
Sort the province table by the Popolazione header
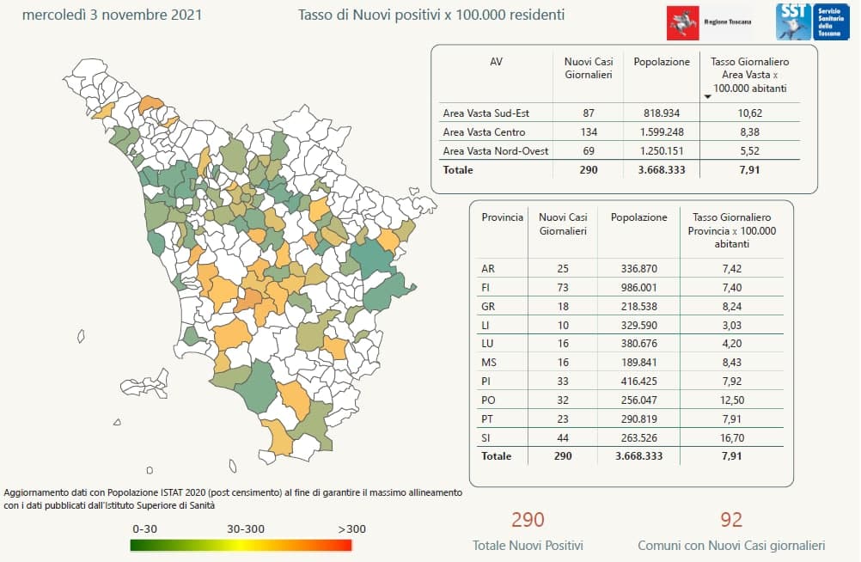(638, 217)
